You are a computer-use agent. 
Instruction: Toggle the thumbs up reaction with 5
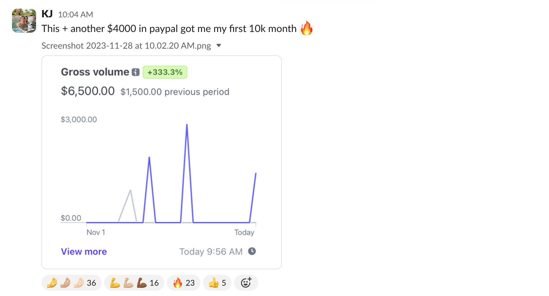(217, 283)
